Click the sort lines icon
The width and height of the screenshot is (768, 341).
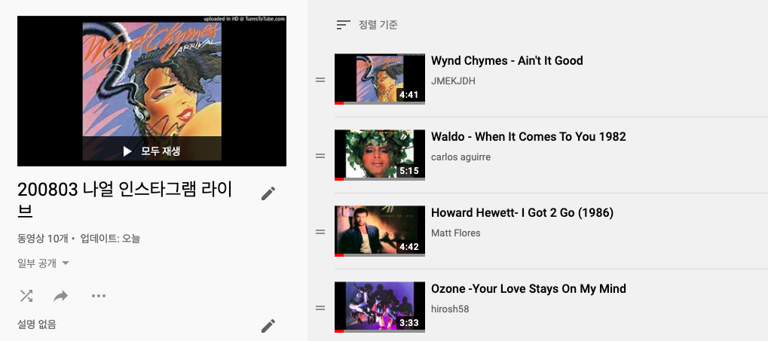point(344,24)
